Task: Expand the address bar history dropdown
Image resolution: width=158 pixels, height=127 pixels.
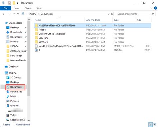Action: 109,14
